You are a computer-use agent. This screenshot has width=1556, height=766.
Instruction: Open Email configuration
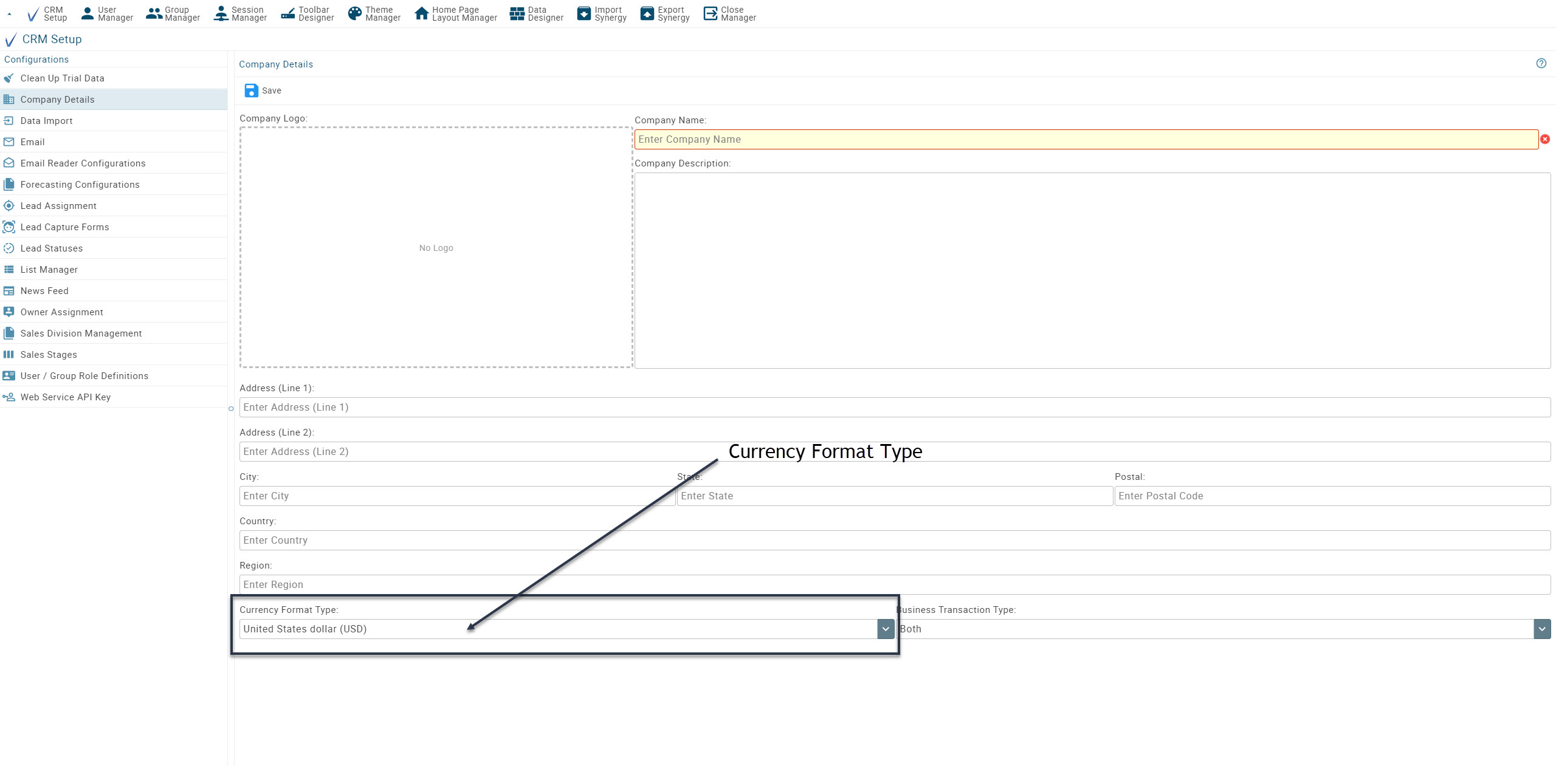(x=114, y=142)
